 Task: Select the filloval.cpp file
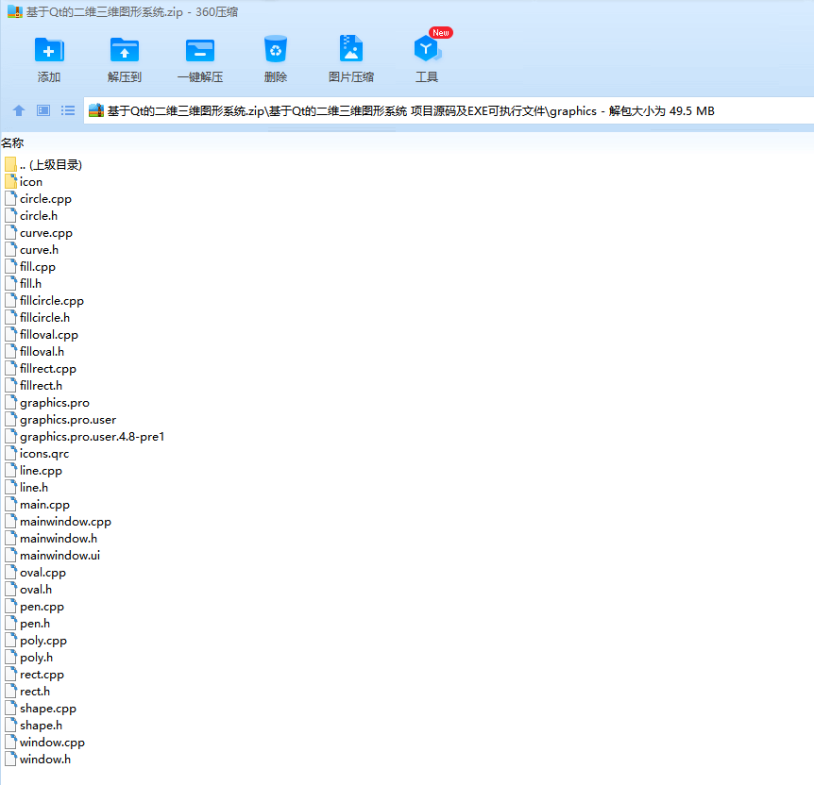[42, 335]
